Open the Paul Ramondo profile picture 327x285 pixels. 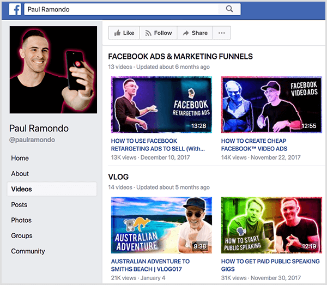(53, 70)
